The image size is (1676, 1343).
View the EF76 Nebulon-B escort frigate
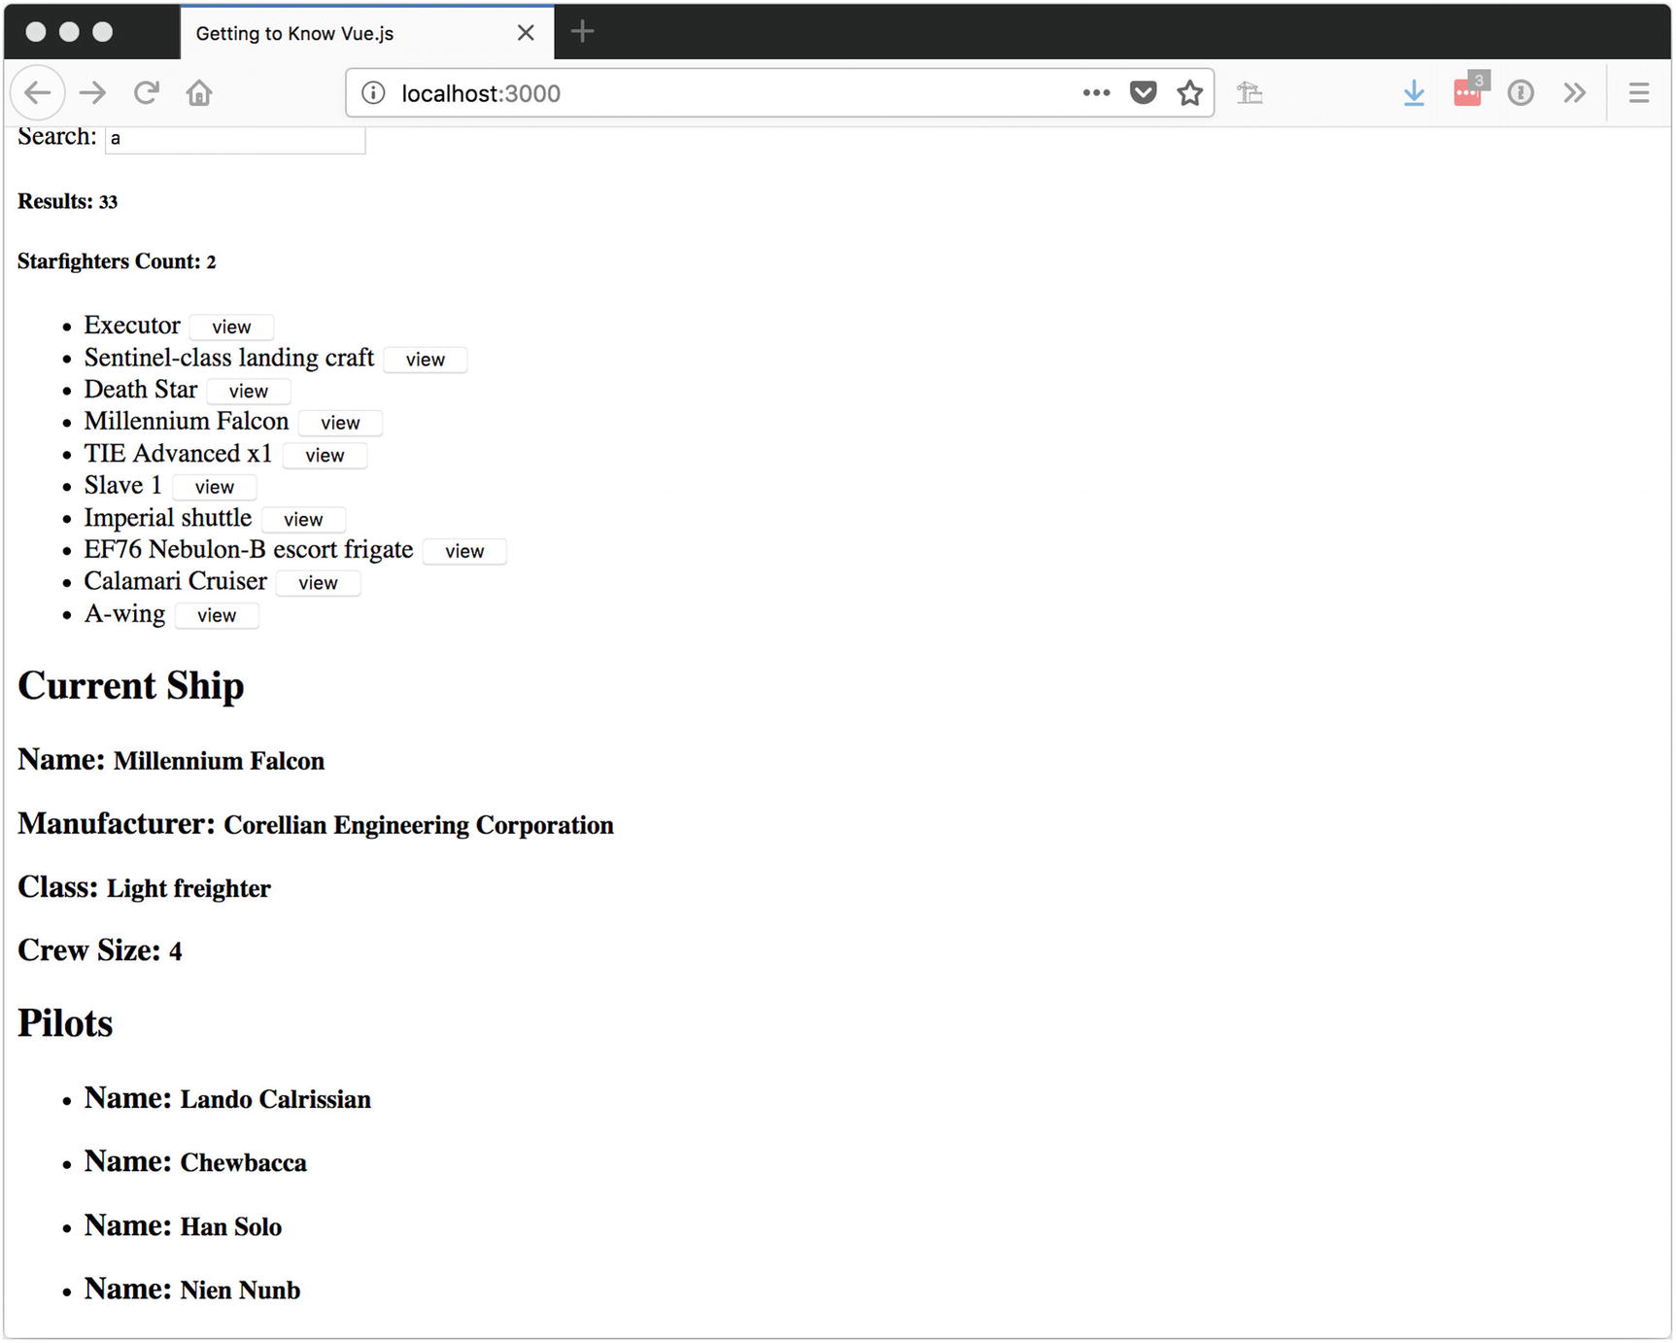click(x=464, y=552)
